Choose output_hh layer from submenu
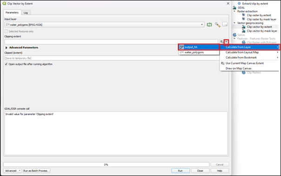281x176 pixels. coord(199,47)
